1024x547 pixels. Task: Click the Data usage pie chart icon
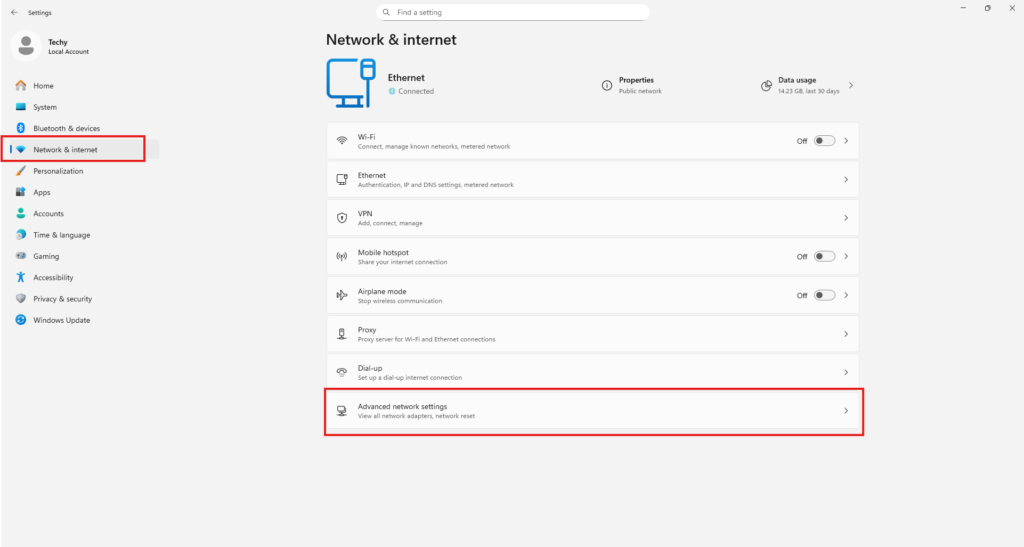coord(766,85)
